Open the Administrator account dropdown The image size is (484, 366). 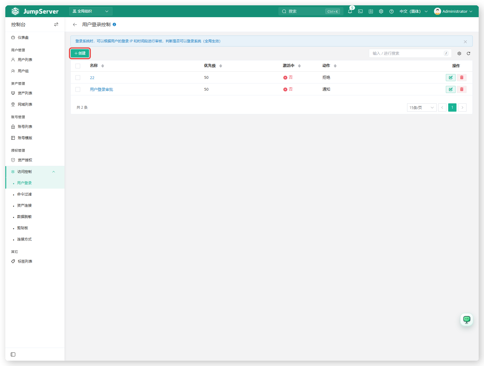[453, 11]
